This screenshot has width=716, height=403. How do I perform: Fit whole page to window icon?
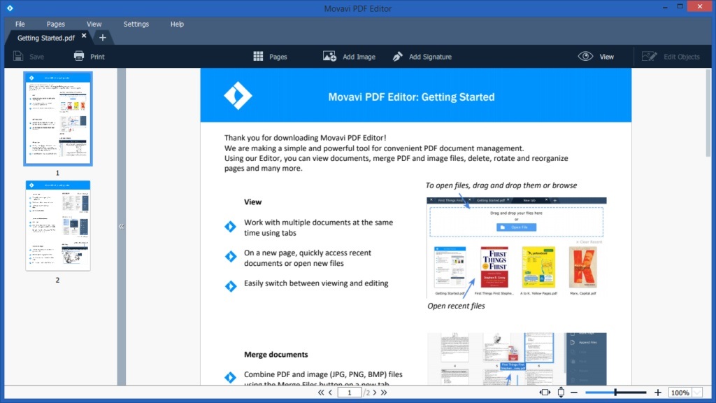point(561,393)
